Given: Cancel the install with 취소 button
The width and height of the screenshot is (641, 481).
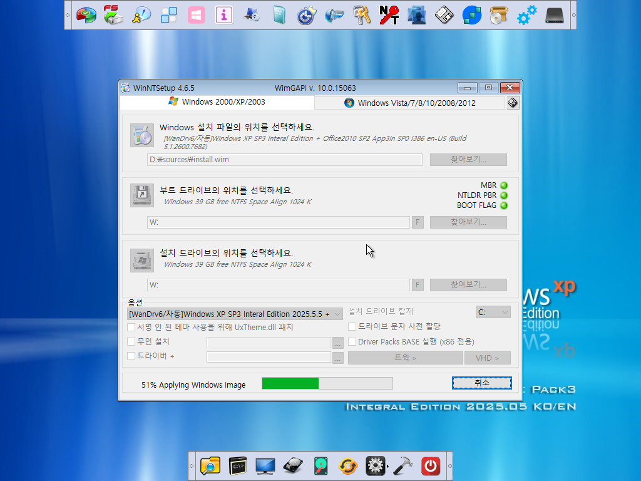Looking at the screenshot, I should coord(481,383).
